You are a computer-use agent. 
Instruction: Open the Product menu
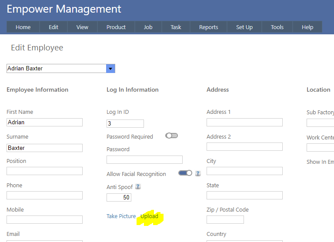(116, 27)
